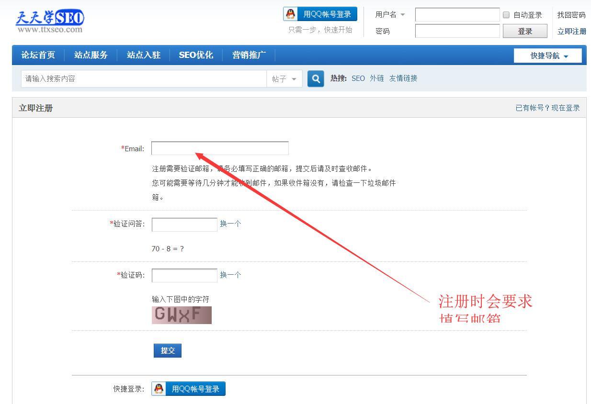The width and height of the screenshot is (591, 404).
Task: Click the 友情链接 hot search link
Action: (x=403, y=78)
